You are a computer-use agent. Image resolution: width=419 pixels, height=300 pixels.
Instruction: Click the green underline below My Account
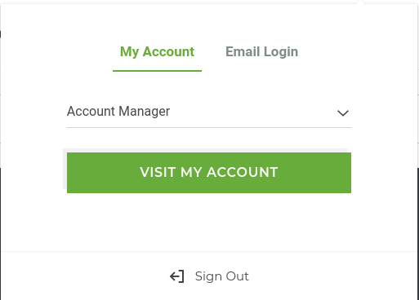tap(157, 71)
